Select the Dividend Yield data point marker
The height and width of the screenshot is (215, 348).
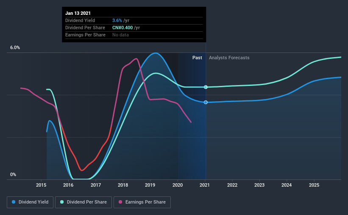[206, 102]
